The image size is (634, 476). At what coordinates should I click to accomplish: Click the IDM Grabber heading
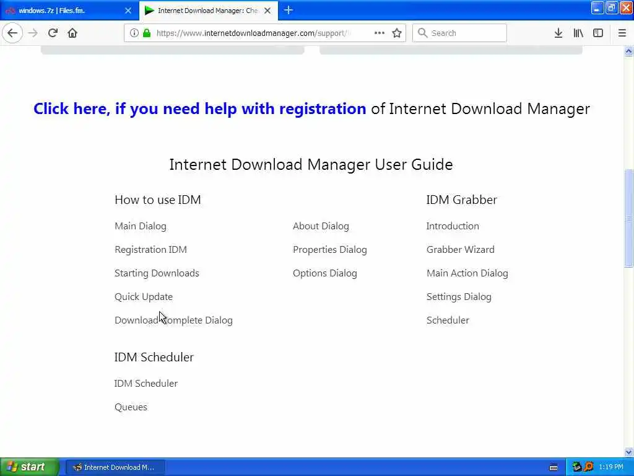click(x=461, y=200)
